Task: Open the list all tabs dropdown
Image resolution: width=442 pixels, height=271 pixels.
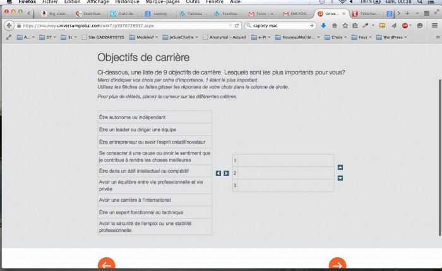Action: [417, 13]
